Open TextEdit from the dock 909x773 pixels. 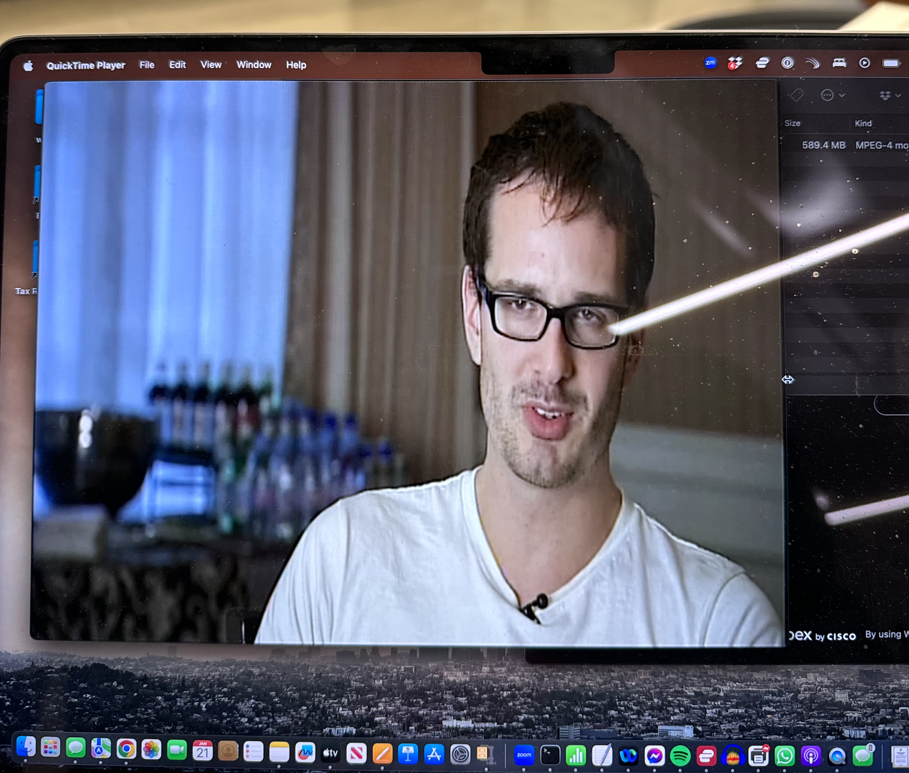point(602,756)
